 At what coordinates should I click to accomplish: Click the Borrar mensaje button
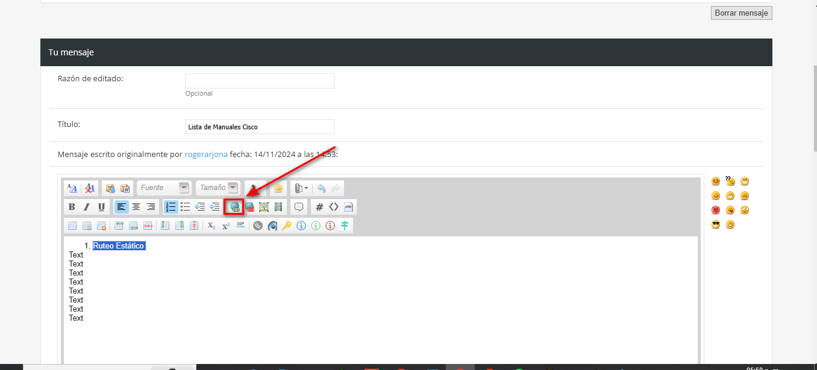[741, 13]
